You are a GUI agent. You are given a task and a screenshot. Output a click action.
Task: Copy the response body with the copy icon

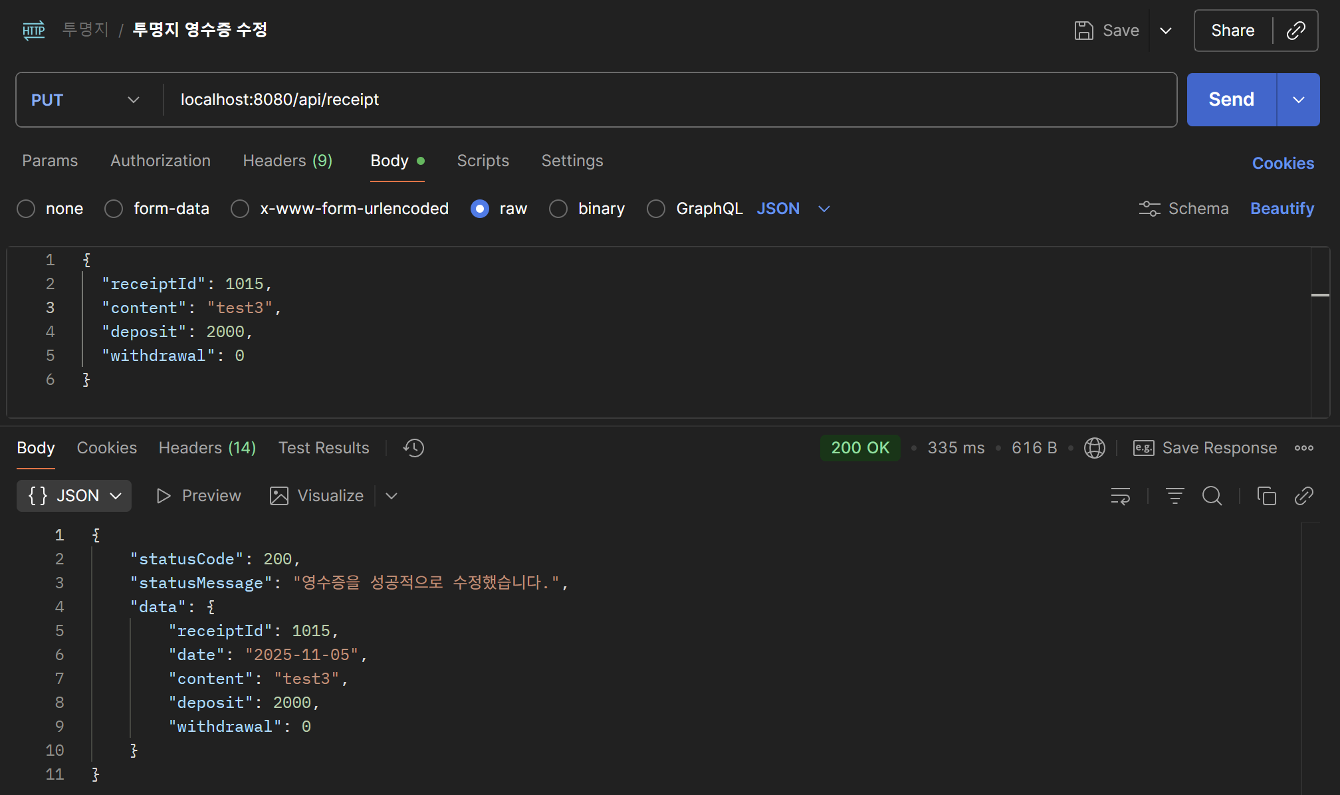1266,496
